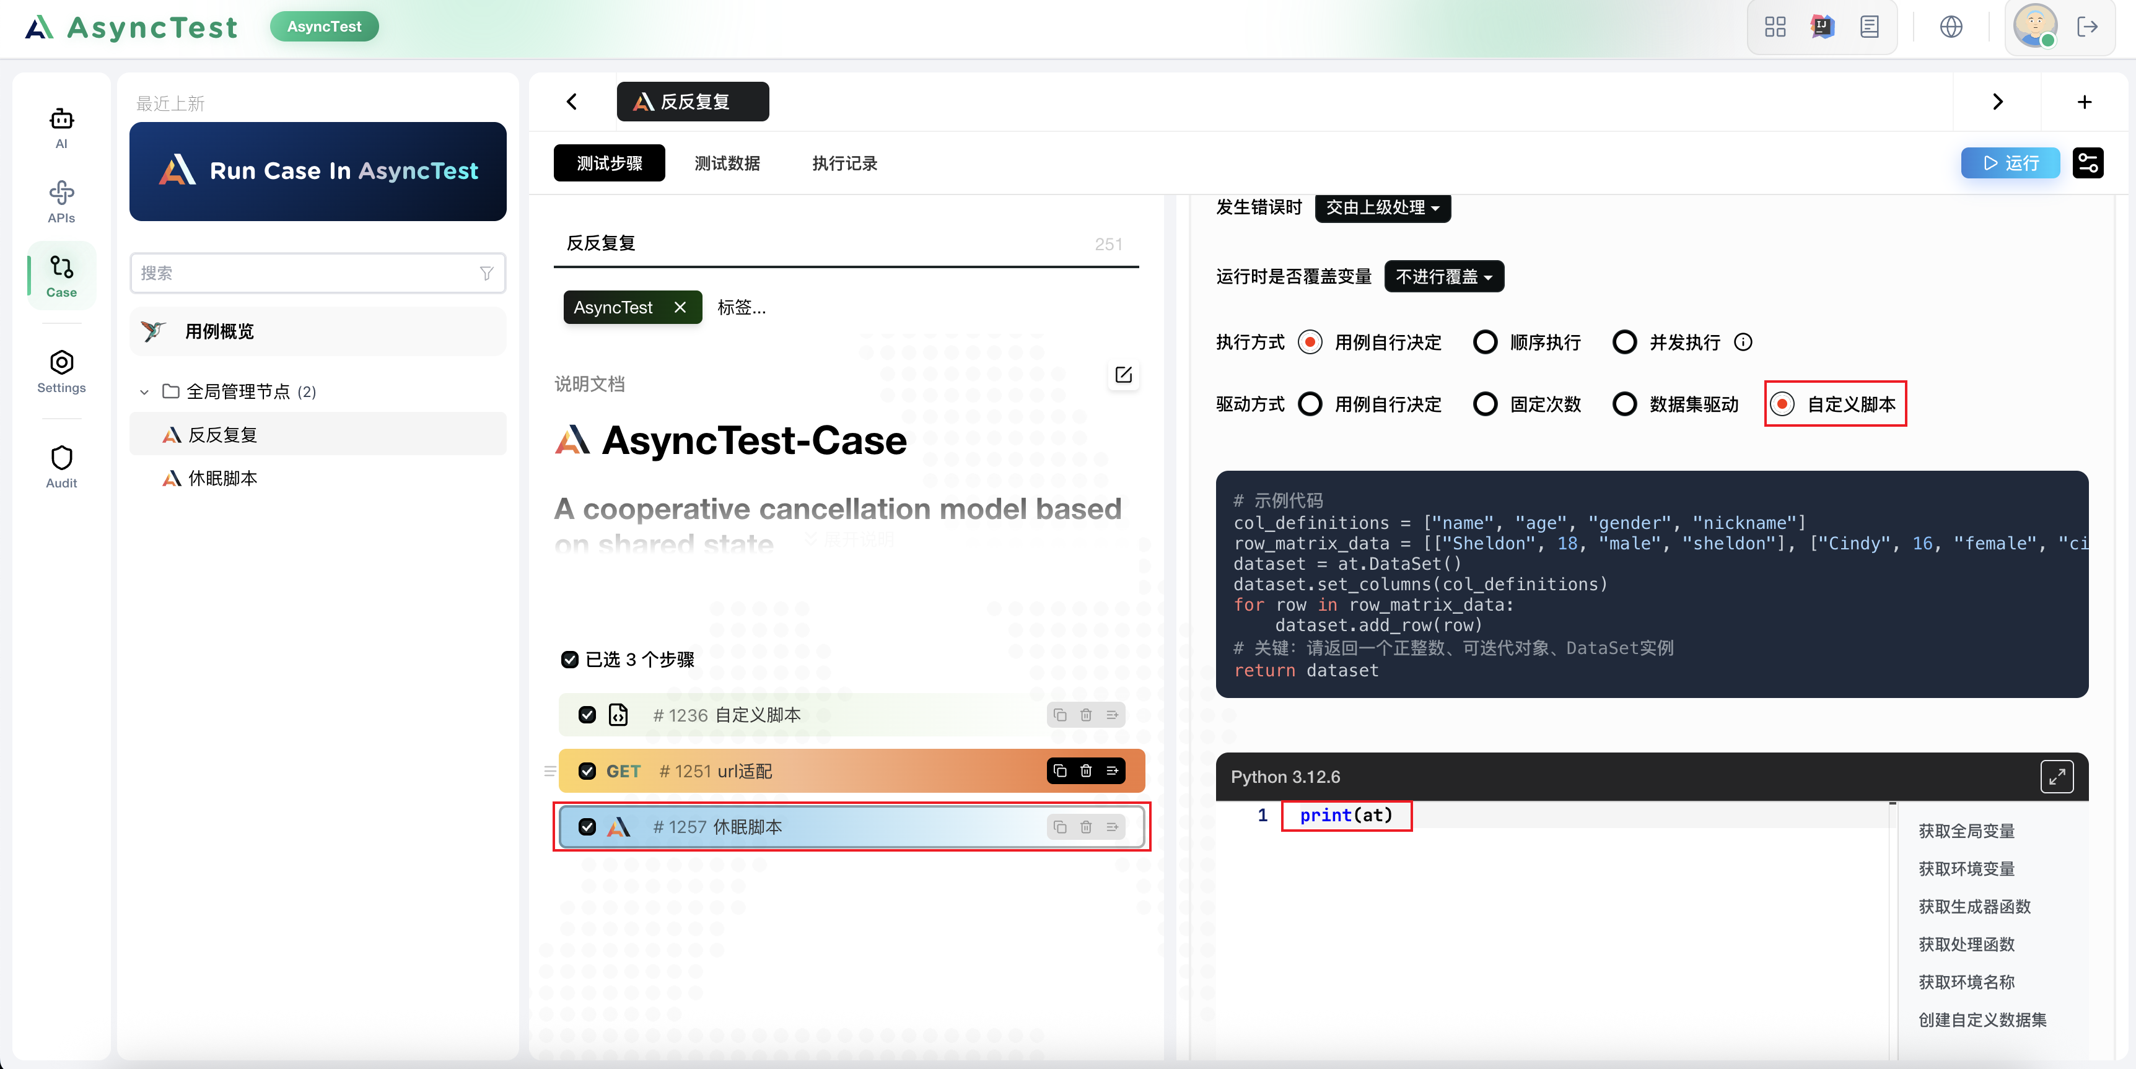
Task: Click the logout icon in header
Action: coord(2086,27)
